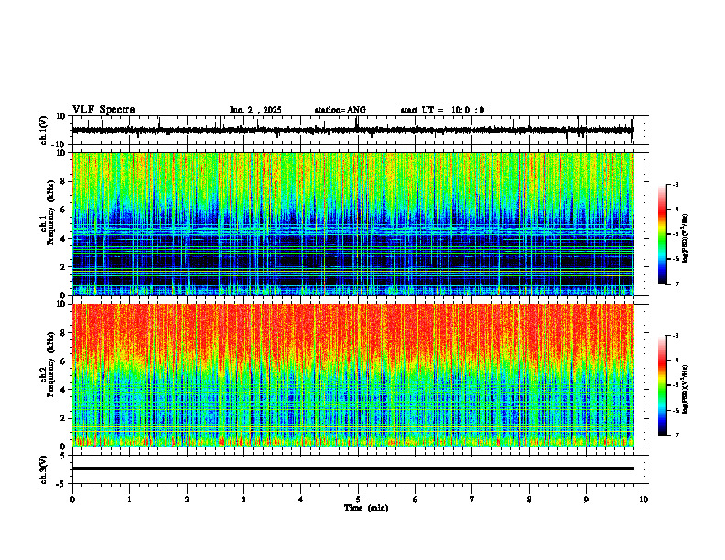This screenshot has width=725, height=560.
Task: Click the "start UT = 10:0 :0" text
Action: click(x=442, y=110)
